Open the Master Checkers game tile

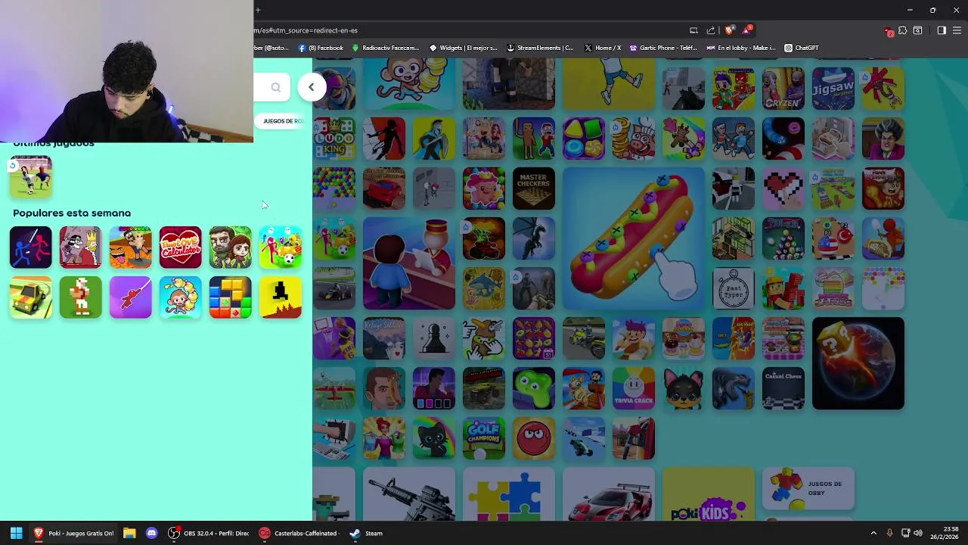click(x=533, y=188)
